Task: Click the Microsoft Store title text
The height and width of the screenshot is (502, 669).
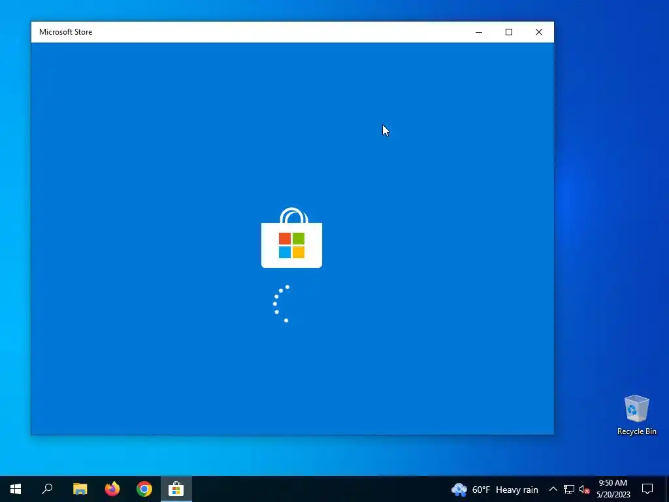Action: click(x=66, y=32)
